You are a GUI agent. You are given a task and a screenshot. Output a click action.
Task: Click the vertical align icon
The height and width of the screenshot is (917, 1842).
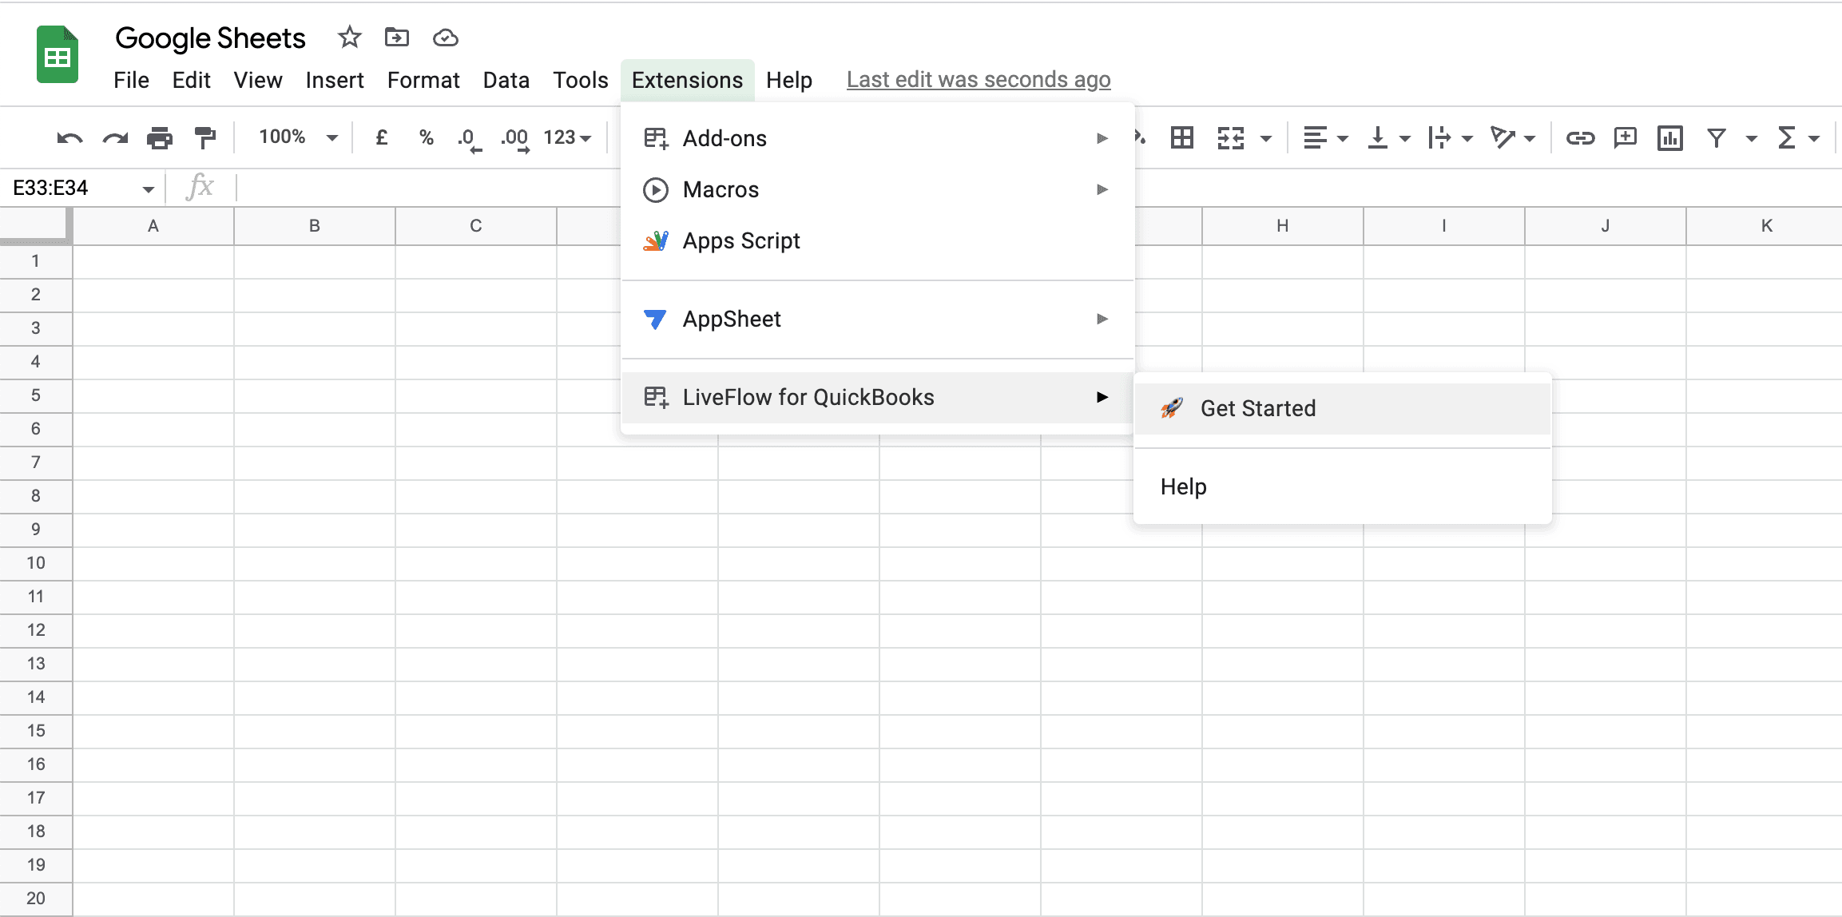pos(1378,138)
